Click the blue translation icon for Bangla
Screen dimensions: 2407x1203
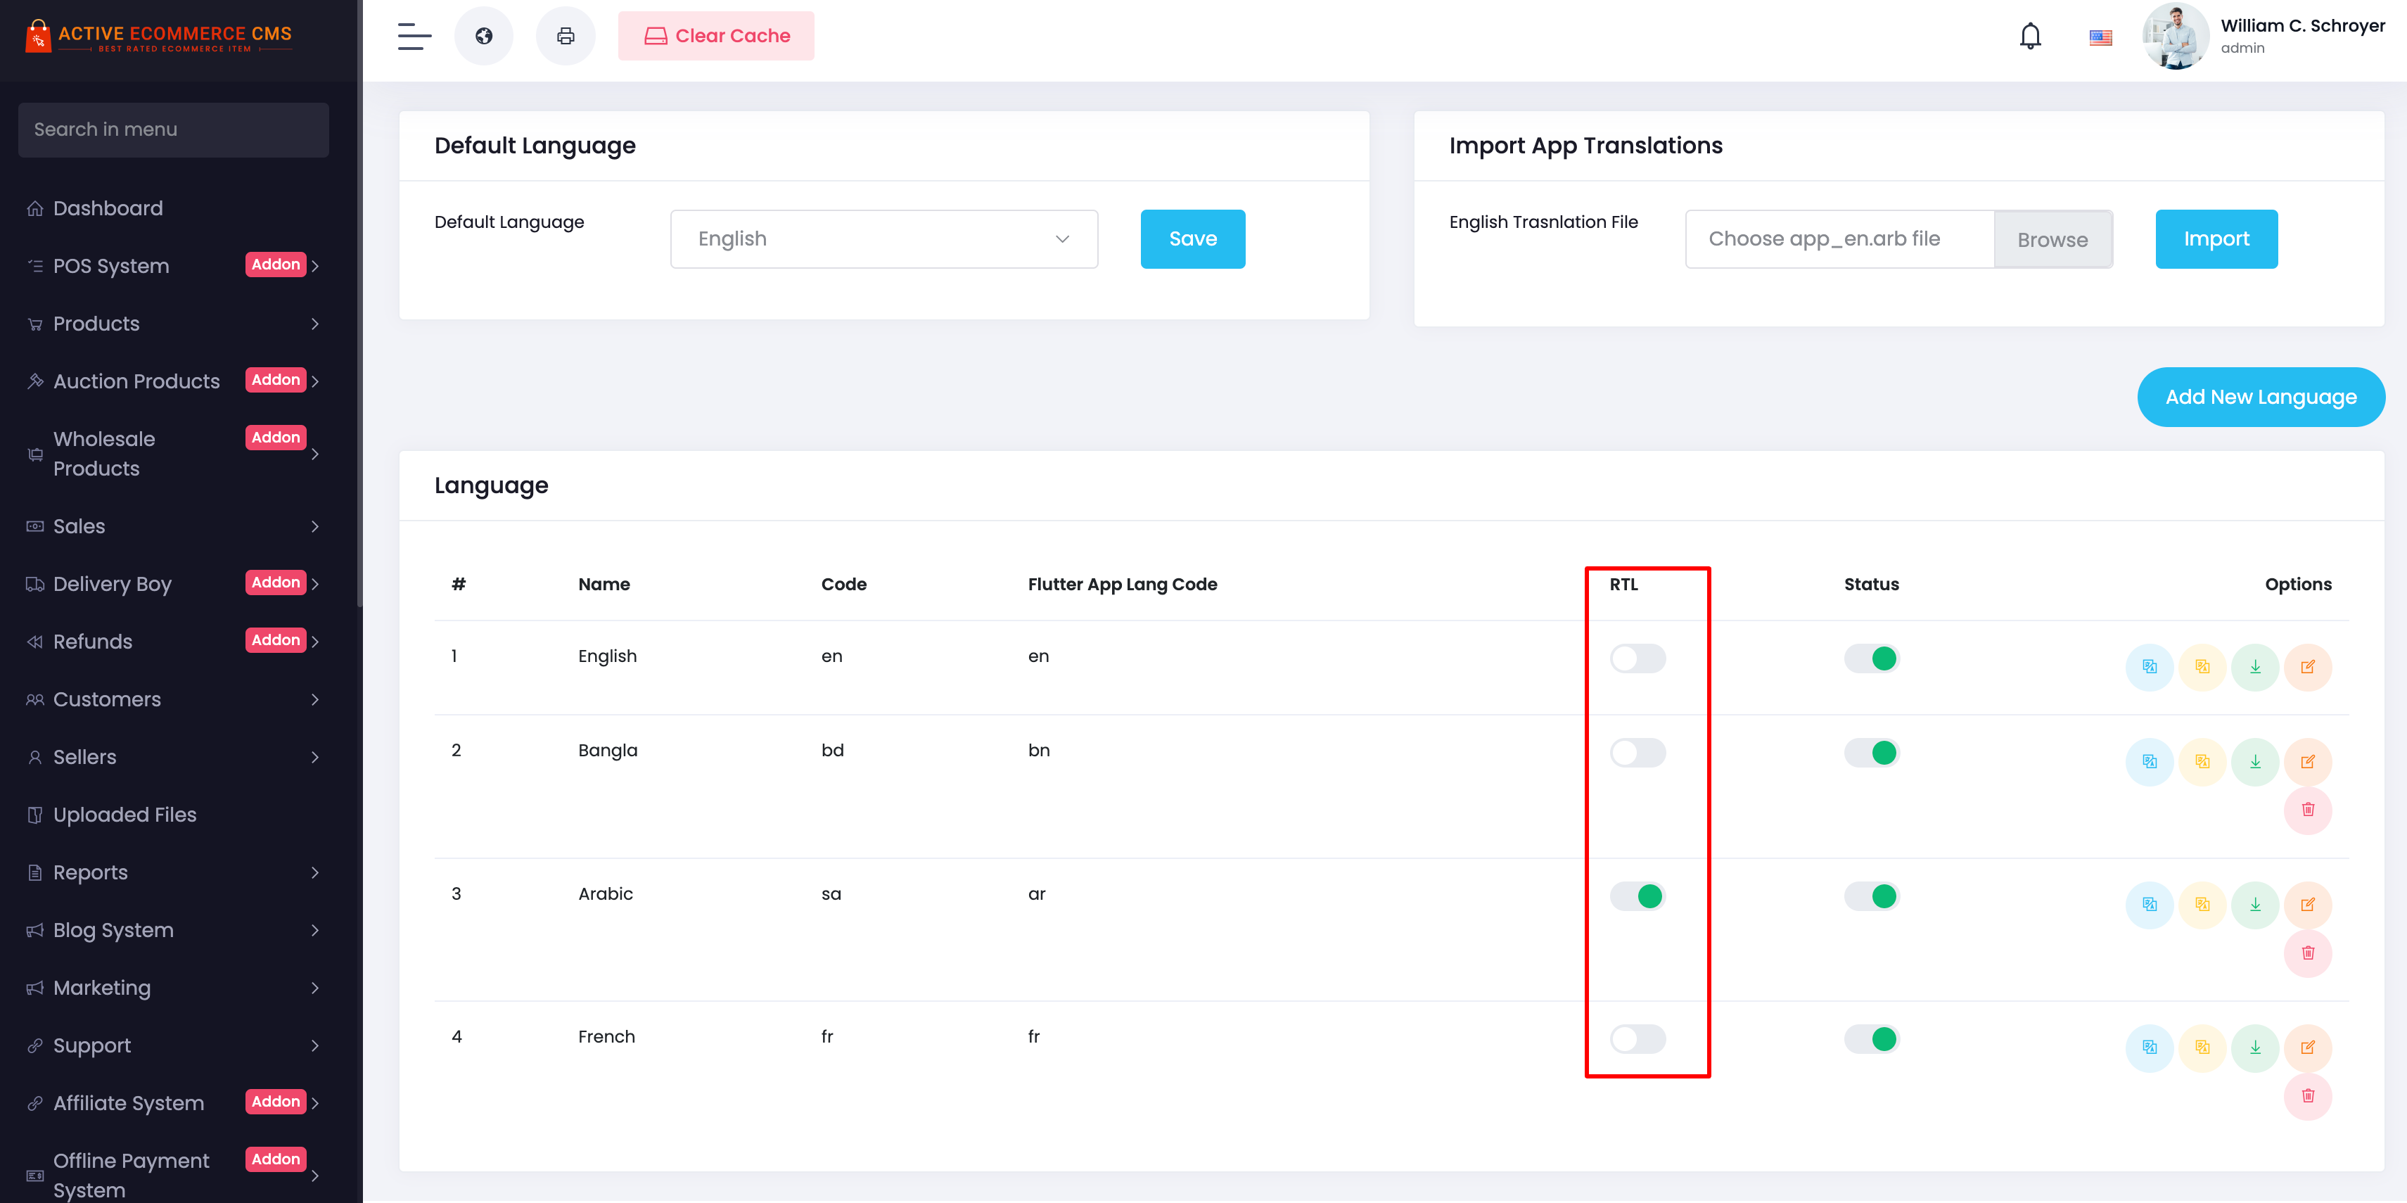click(x=2149, y=761)
